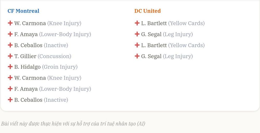Click the red cross beside the second G. Segal
This screenshot has height=133, width=260.
click(x=137, y=56)
